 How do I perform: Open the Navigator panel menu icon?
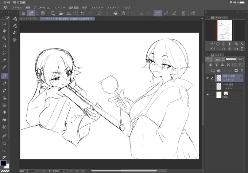[x=207, y=17]
